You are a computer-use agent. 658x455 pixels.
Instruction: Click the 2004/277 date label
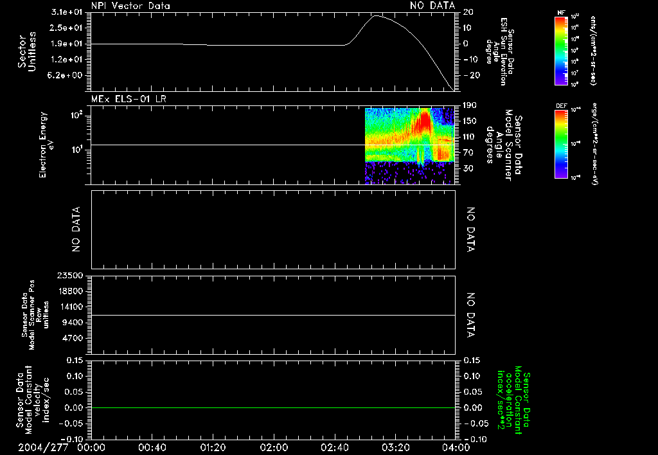(43, 447)
